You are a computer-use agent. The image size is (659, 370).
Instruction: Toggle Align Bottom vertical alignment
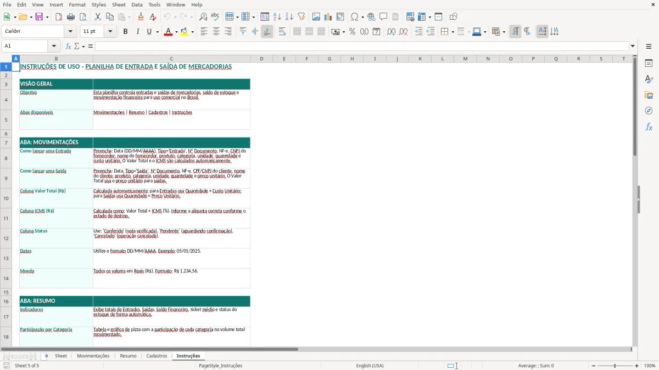[267, 32]
